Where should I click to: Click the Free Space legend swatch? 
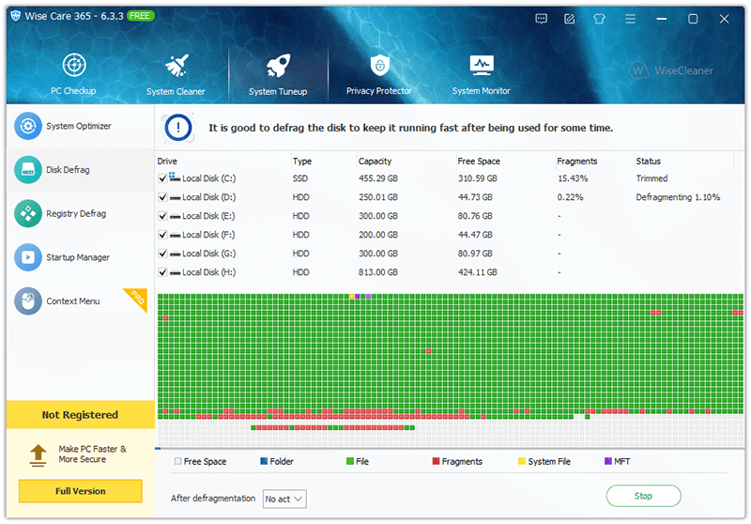(x=178, y=461)
